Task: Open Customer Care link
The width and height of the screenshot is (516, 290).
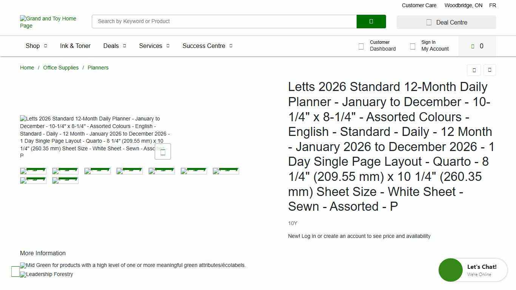Action: pos(419,6)
